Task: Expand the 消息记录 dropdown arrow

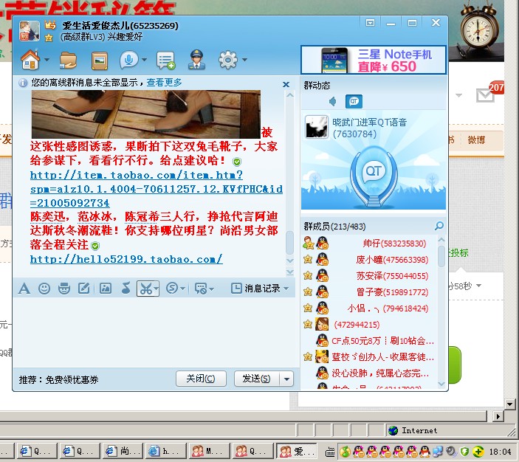Action: 286,289
